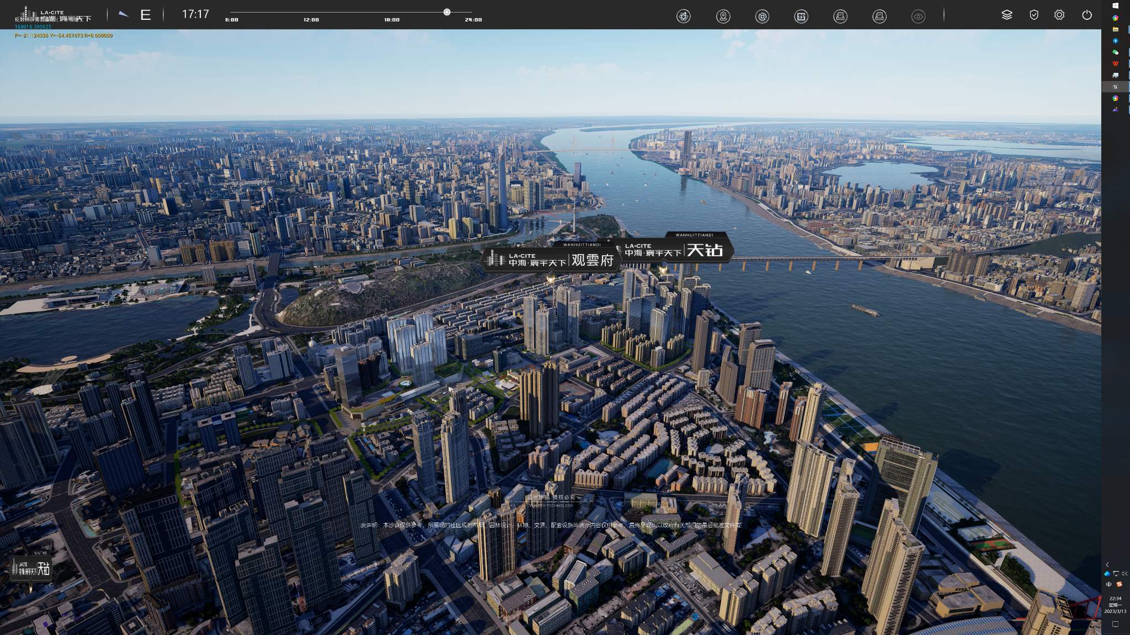Toggle the 中 input method indicator

(x=1108, y=584)
